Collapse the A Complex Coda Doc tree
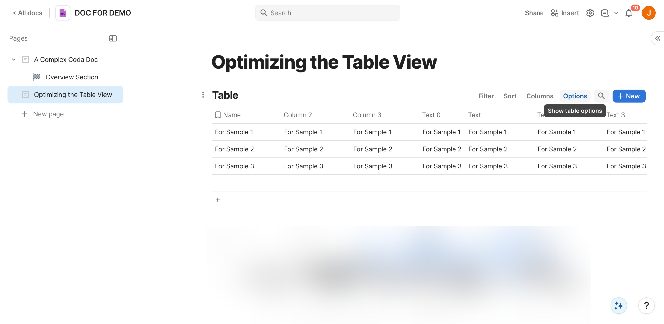 (x=14, y=60)
